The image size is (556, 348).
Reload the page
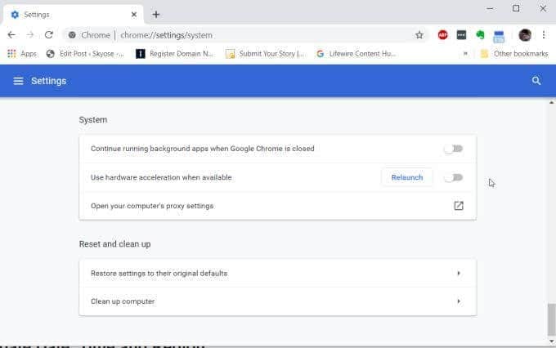[x=49, y=35]
